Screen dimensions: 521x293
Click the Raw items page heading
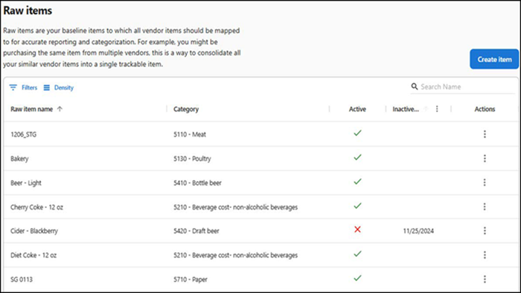(28, 10)
